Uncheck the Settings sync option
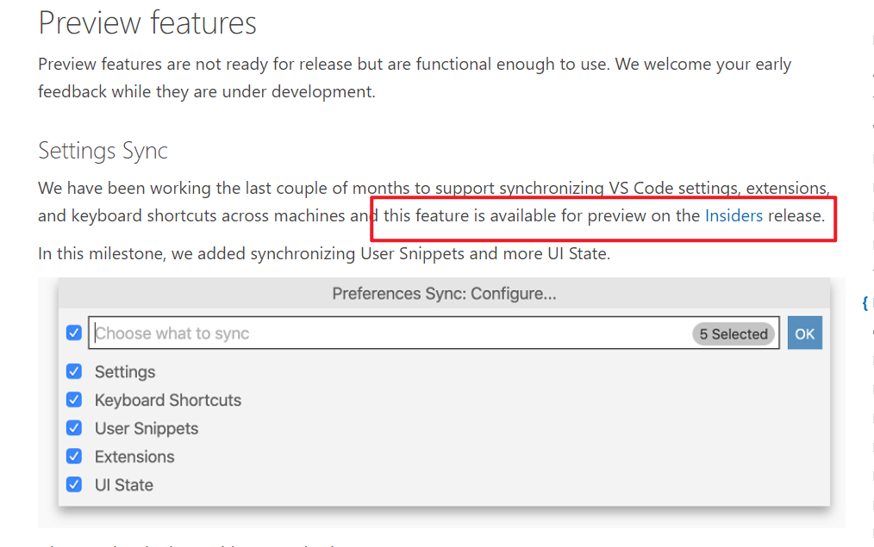This screenshot has width=874, height=547. [74, 371]
